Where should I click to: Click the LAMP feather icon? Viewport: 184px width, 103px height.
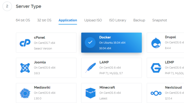tap(91, 68)
